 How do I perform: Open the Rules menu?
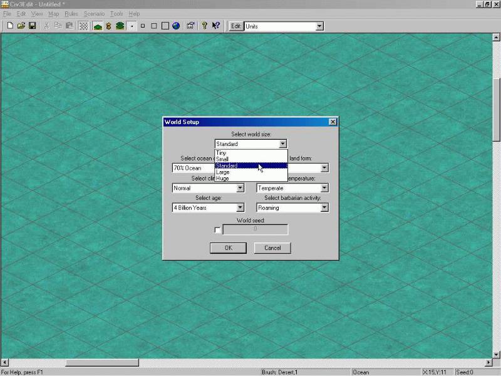(x=71, y=14)
